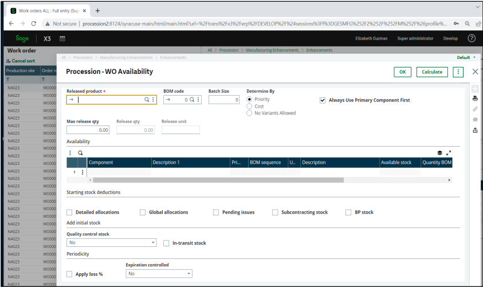
Task: Click the share page icon in address bar
Action: pyautogui.click(x=478, y=23)
